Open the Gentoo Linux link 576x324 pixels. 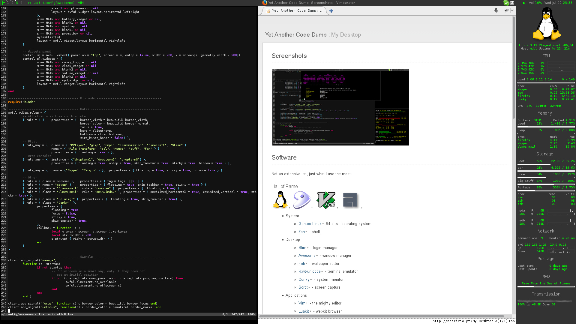310,224
